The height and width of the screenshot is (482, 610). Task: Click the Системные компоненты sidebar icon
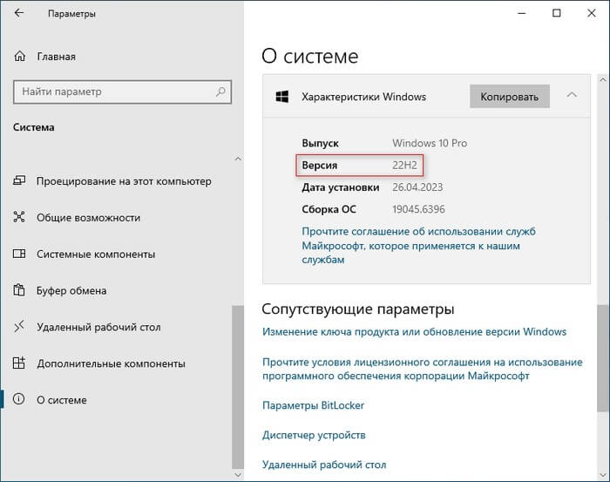point(20,255)
